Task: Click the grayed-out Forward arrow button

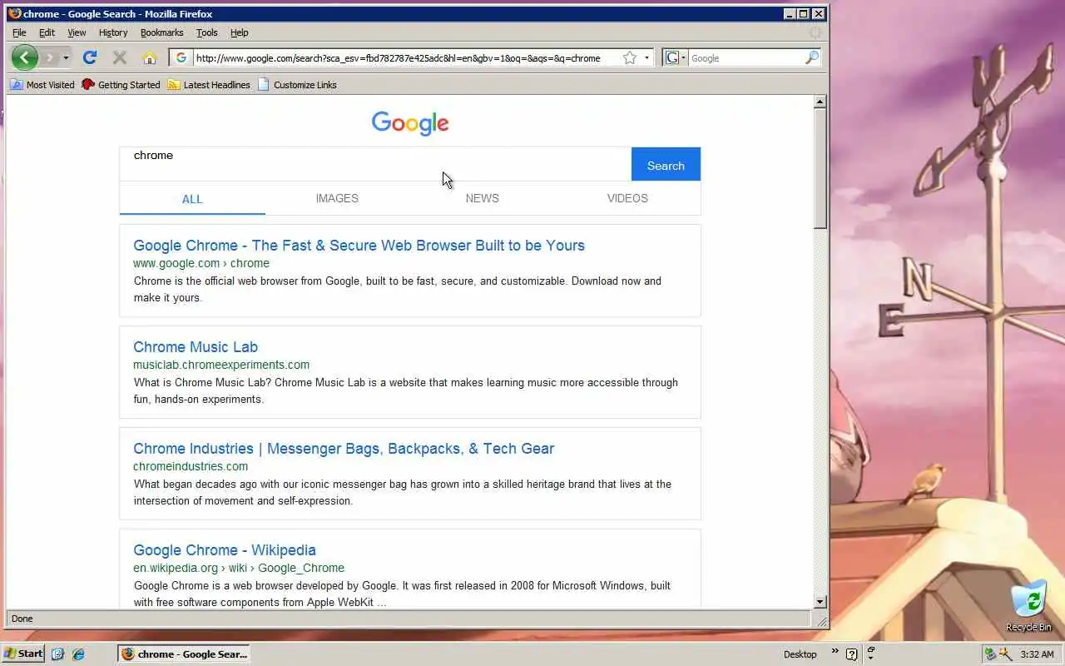Action: click(x=50, y=57)
